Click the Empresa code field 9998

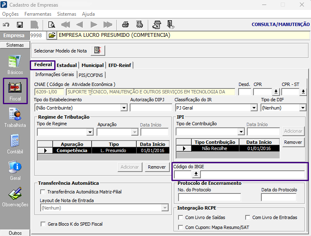click(x=38, y=36)
